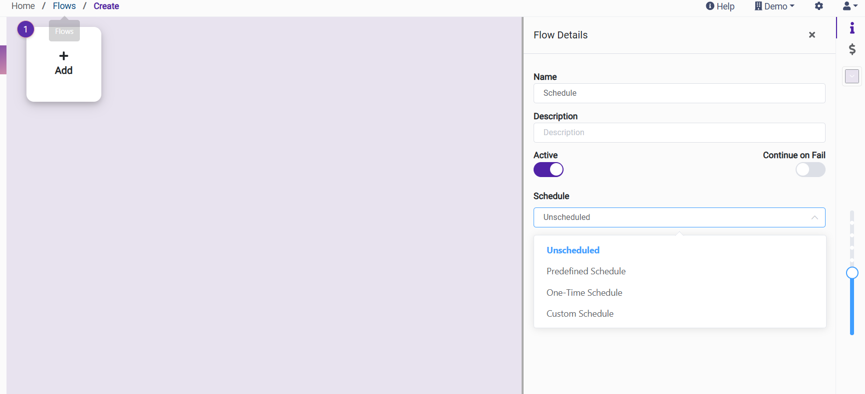The height and width of the screenshot is (394, 865).
Task: Pick Custom Schedule from the list
Action: pyautogui.click(x=579, y=314)
